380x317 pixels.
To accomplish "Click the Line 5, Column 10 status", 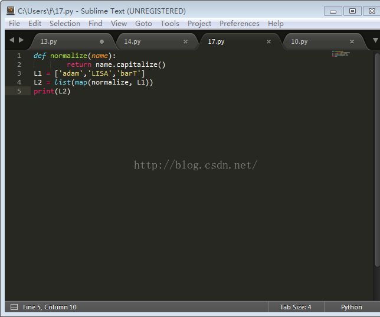I will tap(50, 307).
